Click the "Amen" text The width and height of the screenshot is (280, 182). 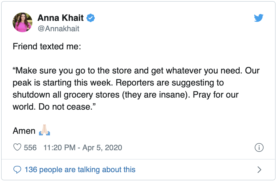coord(24,131)
